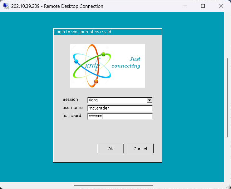Click the Remote Desktop Connection title icon

click(6, 6)
